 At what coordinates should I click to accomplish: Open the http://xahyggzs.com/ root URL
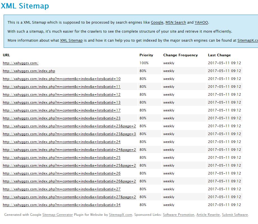coord(21,63)
